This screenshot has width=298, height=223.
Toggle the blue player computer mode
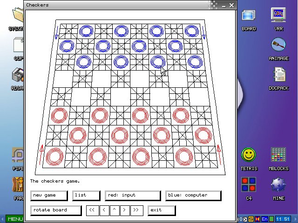pos(193,195)
